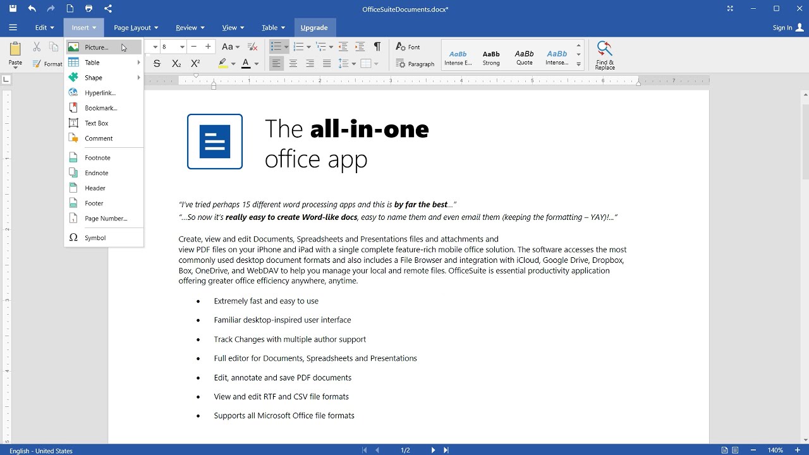Click the Upgrade tab

[x=314, y=28]
